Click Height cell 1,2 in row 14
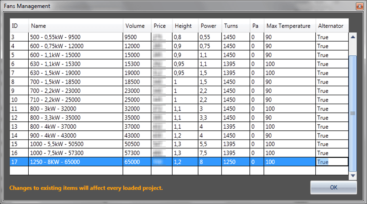This screenshot has height=204, width=367. (x=185, y=135)
